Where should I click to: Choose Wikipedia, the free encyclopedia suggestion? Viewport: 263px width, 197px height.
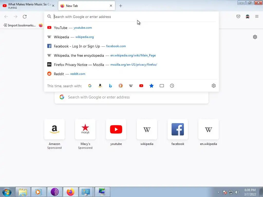131,55
